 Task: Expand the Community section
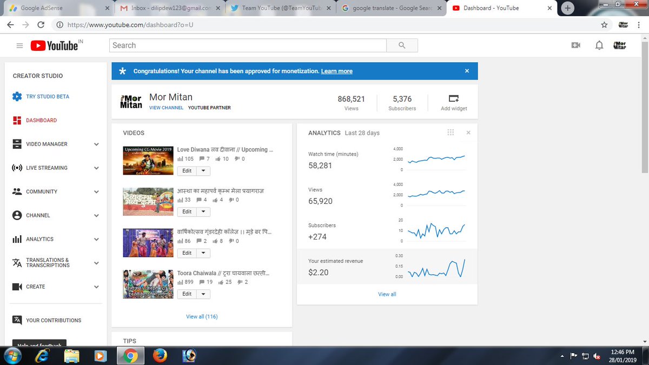pyautogui.click(x=96, y=192)
